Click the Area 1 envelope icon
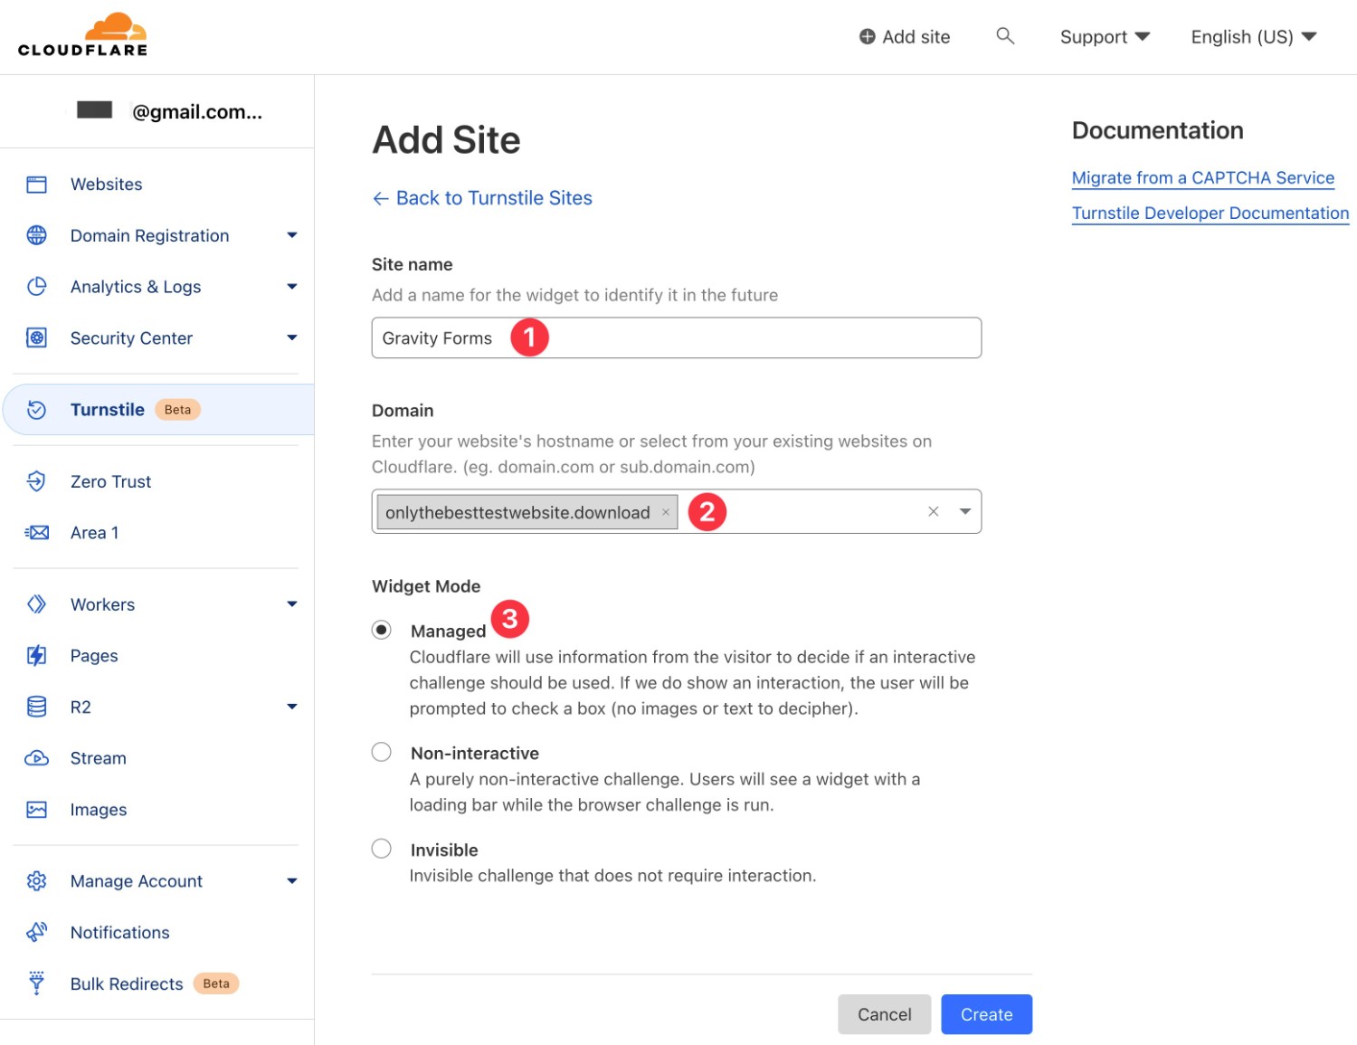 click(36, 533)
